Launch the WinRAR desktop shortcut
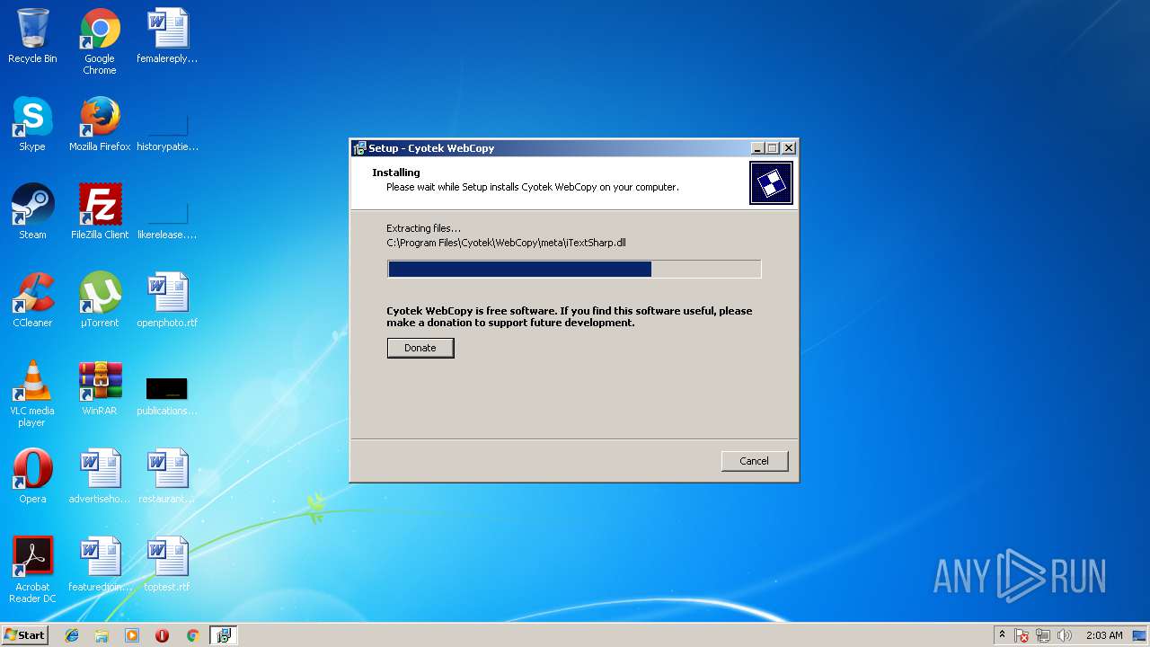Viewport: 1150px width, 647px height. 100,389
